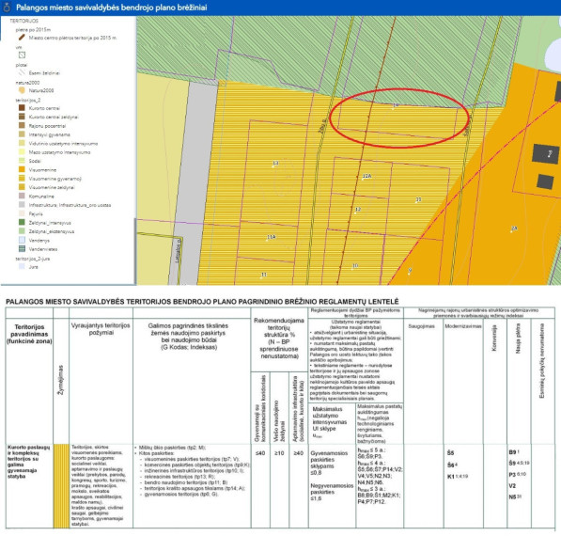Click the Visuomenine gyvenamoj striped legend symbol
Image resolution: width=561 pixels, height=536 pixels.
tap(22, 179)
